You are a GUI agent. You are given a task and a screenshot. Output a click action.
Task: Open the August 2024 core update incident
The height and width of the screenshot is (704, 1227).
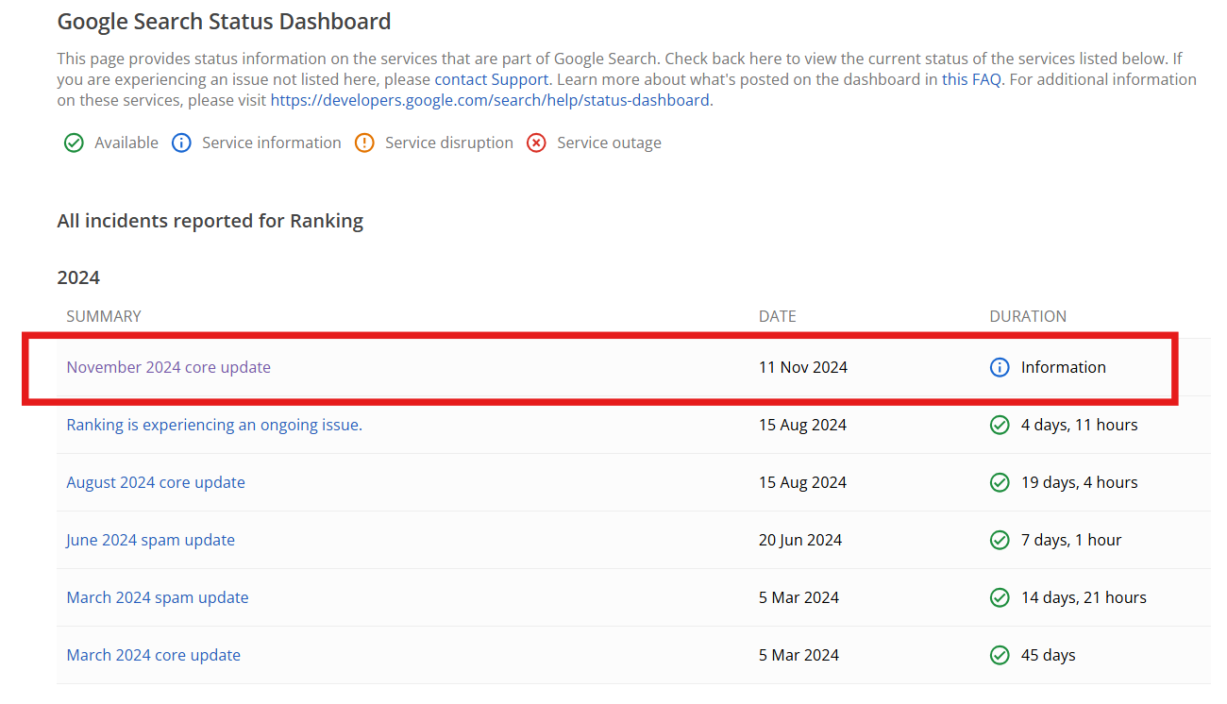pos(156,482)
